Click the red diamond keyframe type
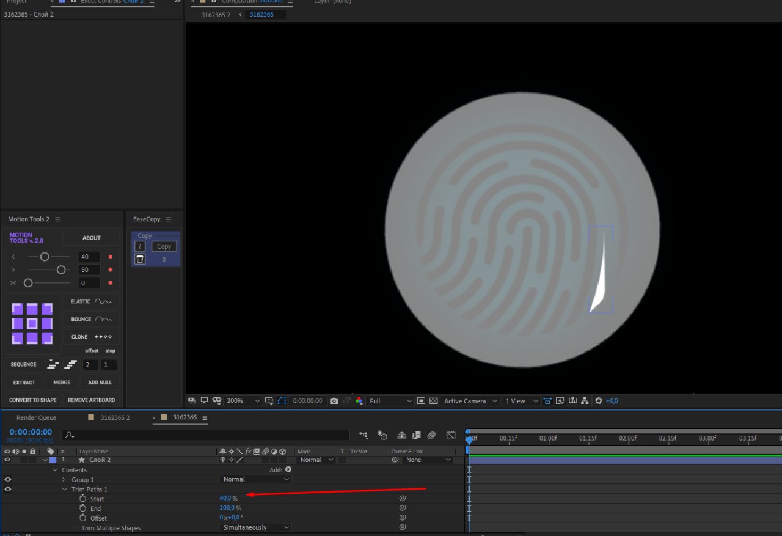This screenshot has width=782, height=536. point(110,270)
